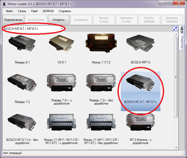Click the Январь-5.1 label text
This screenshot has height=158, width=187.
click(x=22, y=62)
